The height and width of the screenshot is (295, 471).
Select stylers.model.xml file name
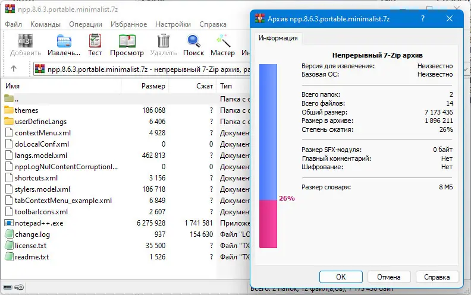click(x=42, y=189)
